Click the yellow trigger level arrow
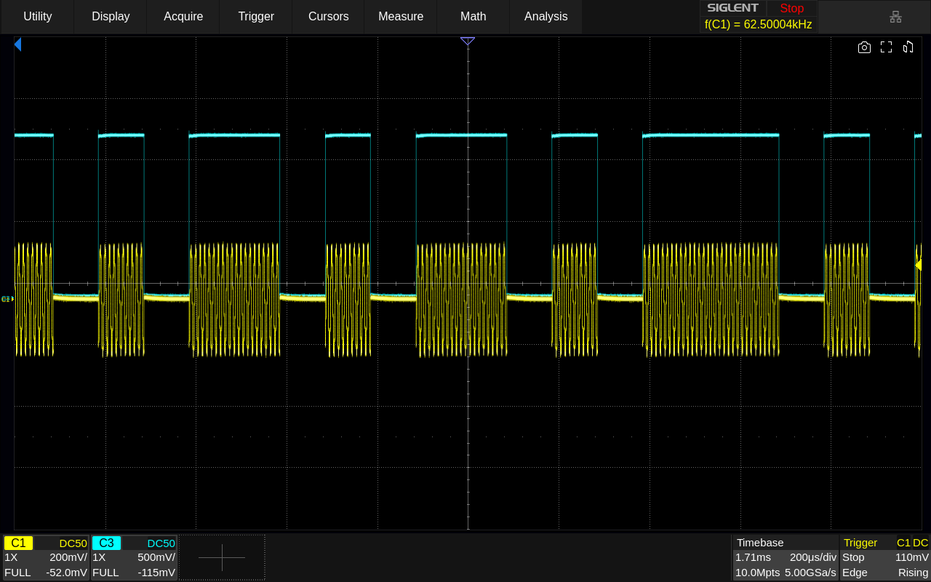The width and height of the screenshot is (931, 582). pyautogui.click(x=918, y=265)
